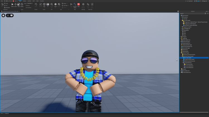Image resolution: width=209 pixels, height=117 pixels.
Task: Activate the Scale tool
Action: coord(19,5)
